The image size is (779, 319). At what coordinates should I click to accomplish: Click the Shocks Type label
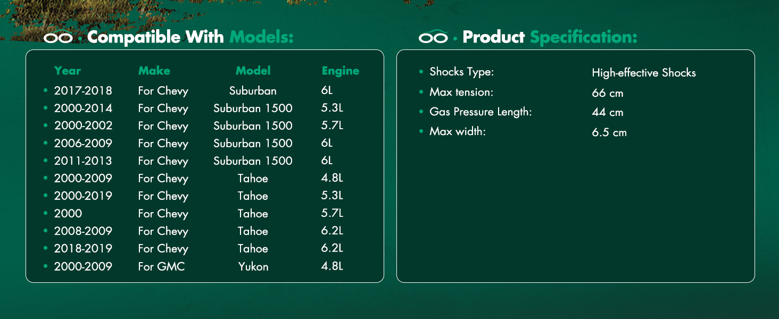pos(462,72)
